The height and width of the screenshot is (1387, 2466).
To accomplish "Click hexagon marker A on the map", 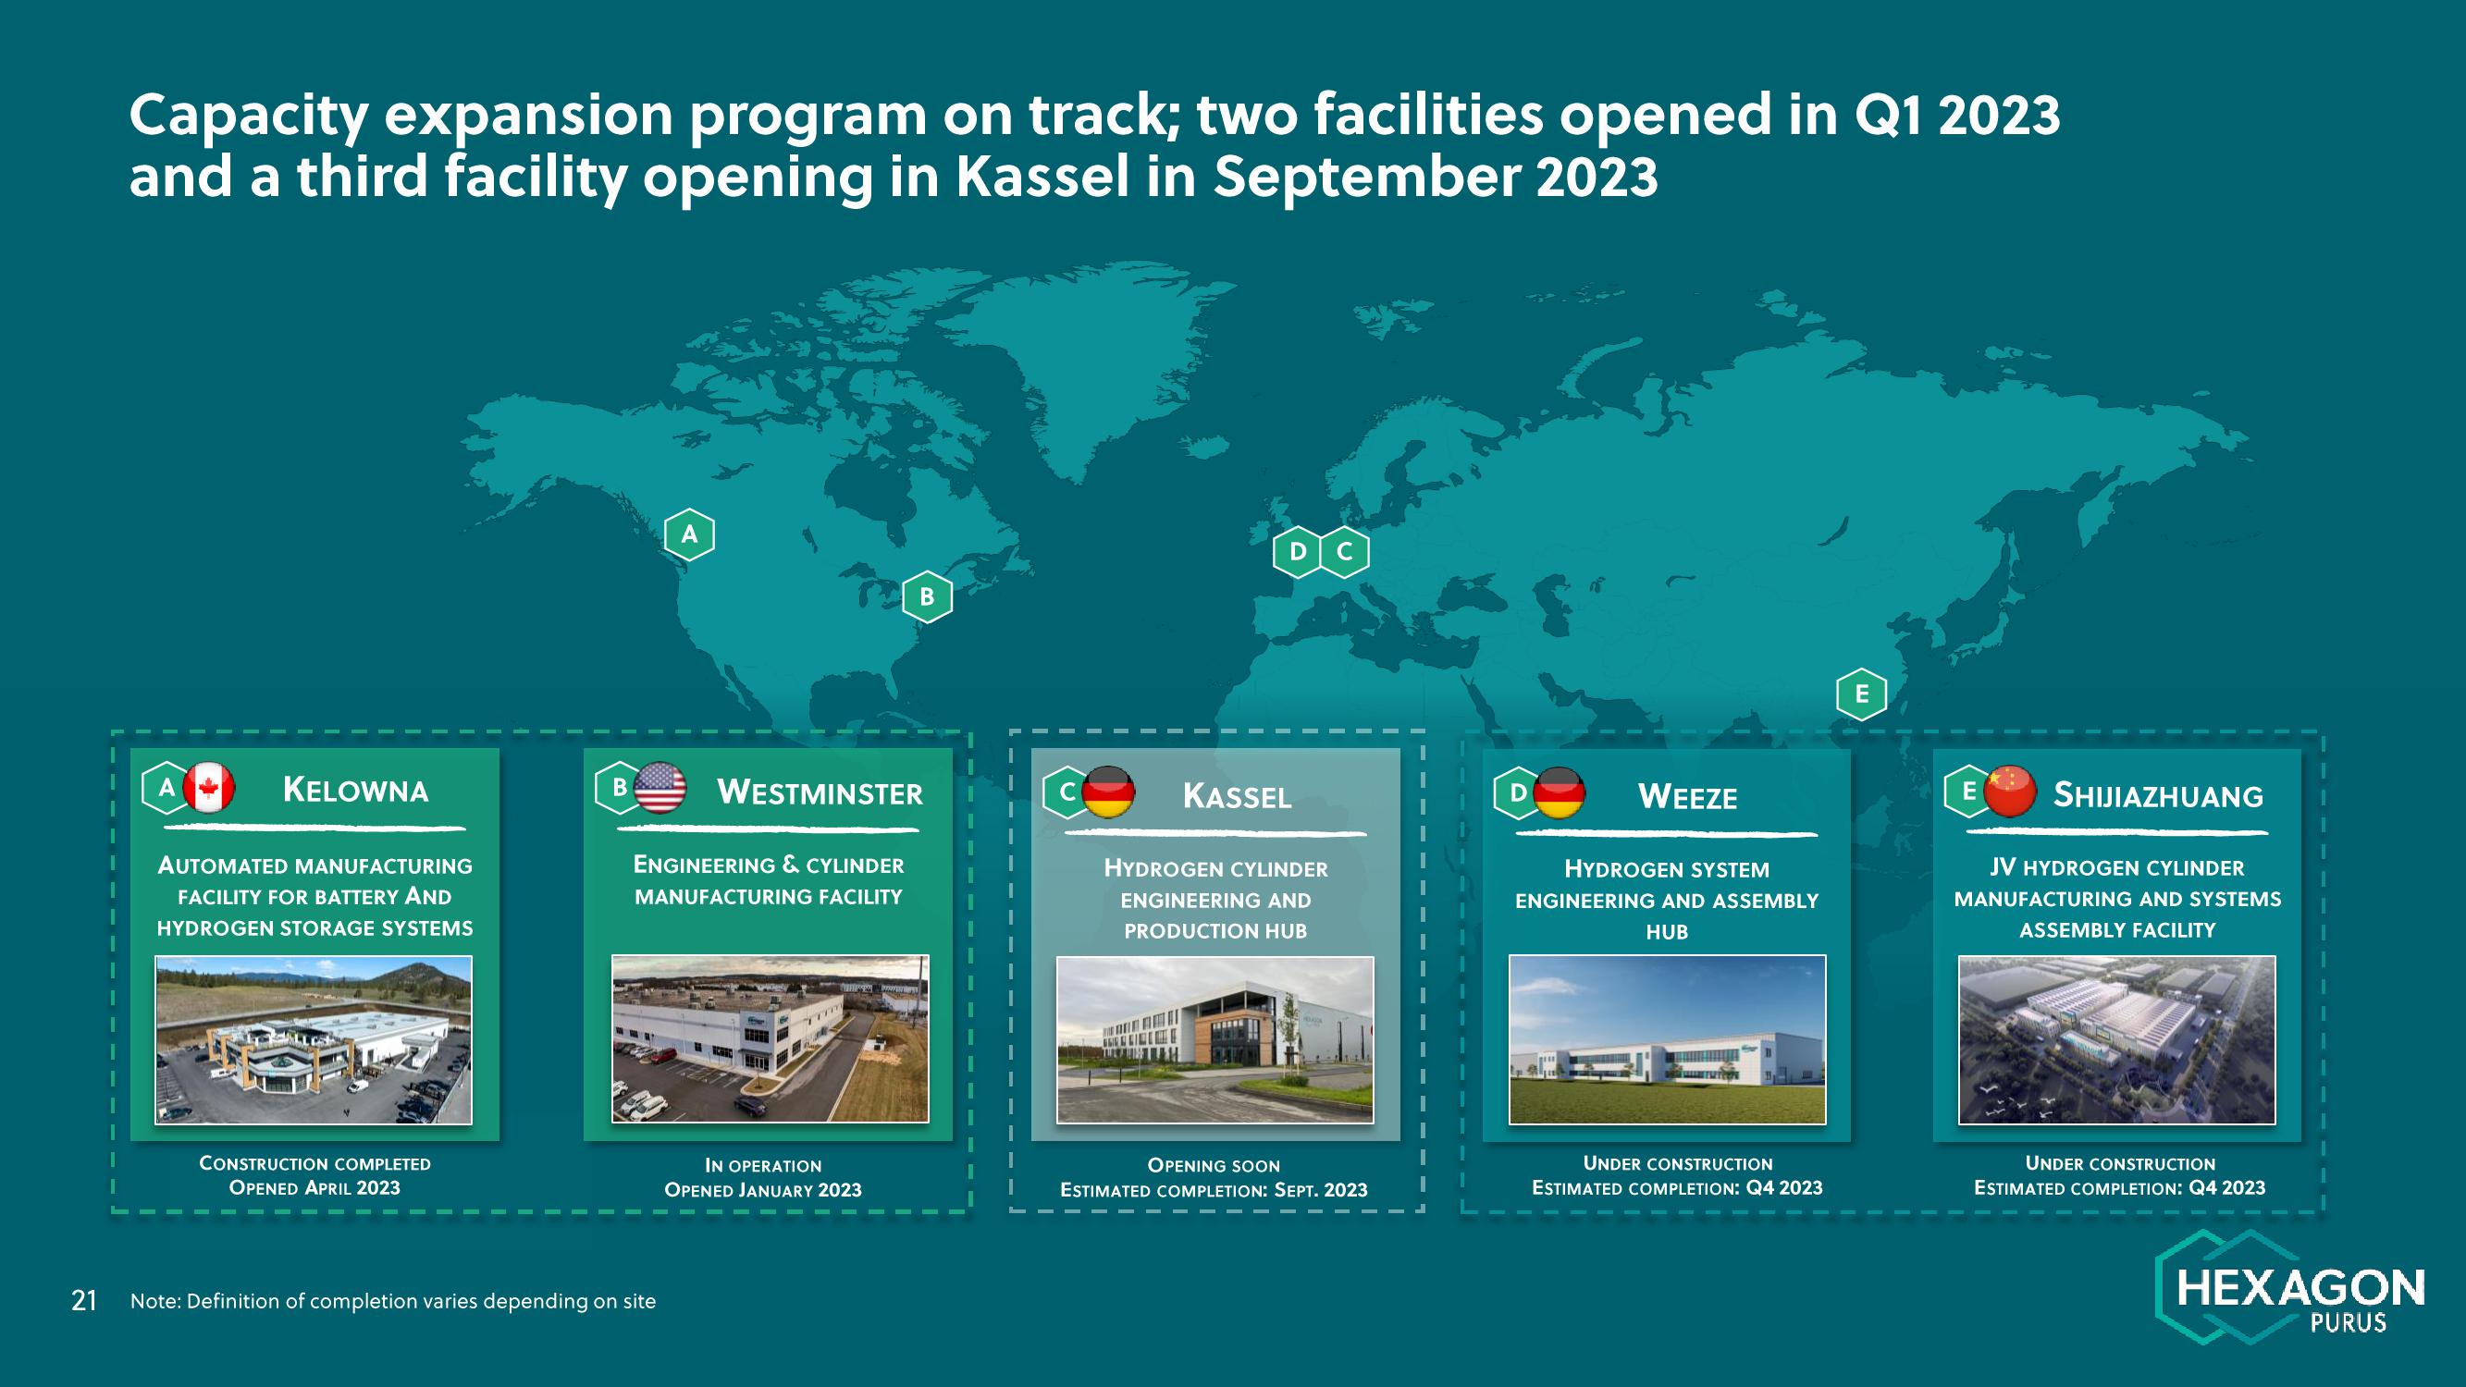I will [689, 534].
